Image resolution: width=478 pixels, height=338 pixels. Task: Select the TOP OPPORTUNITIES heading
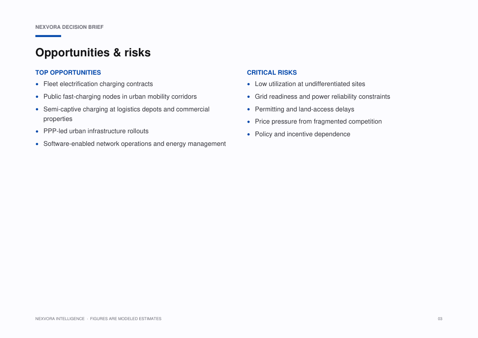click(x=68, y=72)
